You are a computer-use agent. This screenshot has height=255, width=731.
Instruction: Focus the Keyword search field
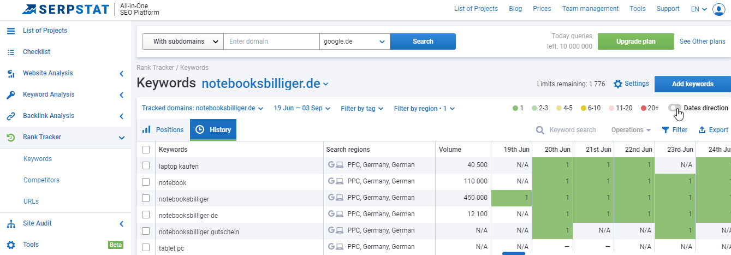coord(573,130)
